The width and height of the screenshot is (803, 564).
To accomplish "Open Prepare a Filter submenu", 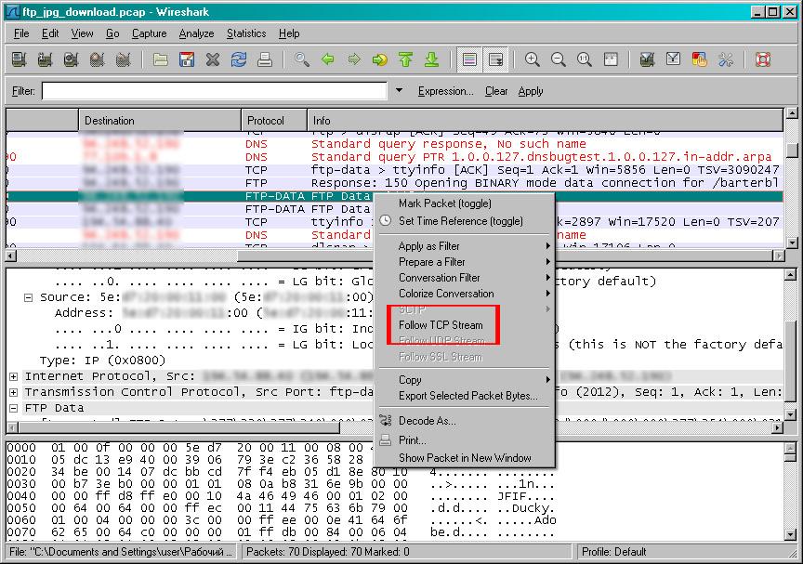I will (x=465, y=262).
